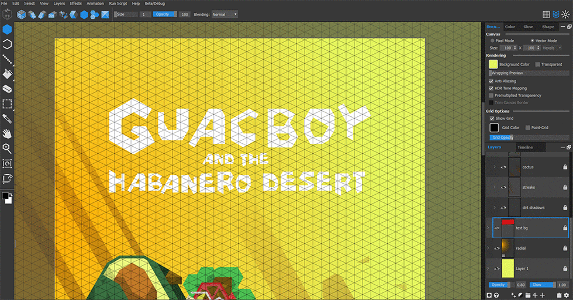
Task: Activate the eraser tool
Action: (x=8, y=89)
